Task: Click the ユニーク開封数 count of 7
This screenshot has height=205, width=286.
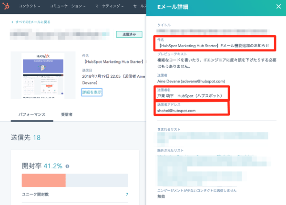Action: pyautogui.click(x=126, y=195)
